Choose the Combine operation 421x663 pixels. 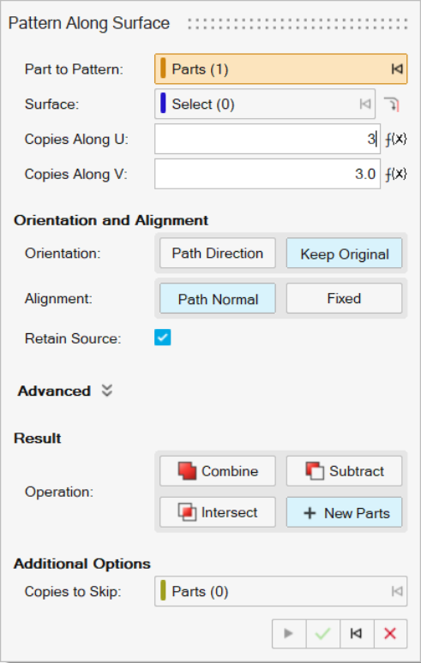click(218, 471)
